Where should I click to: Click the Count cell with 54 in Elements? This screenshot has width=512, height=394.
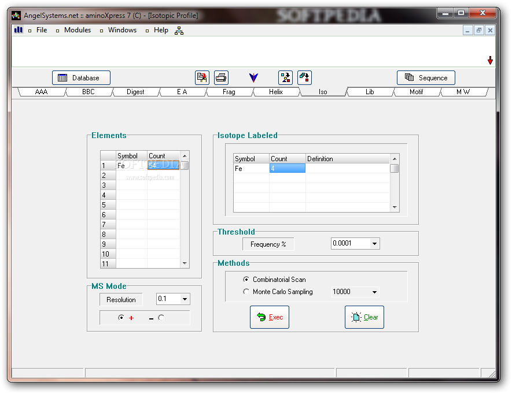(x=163, y=166)
